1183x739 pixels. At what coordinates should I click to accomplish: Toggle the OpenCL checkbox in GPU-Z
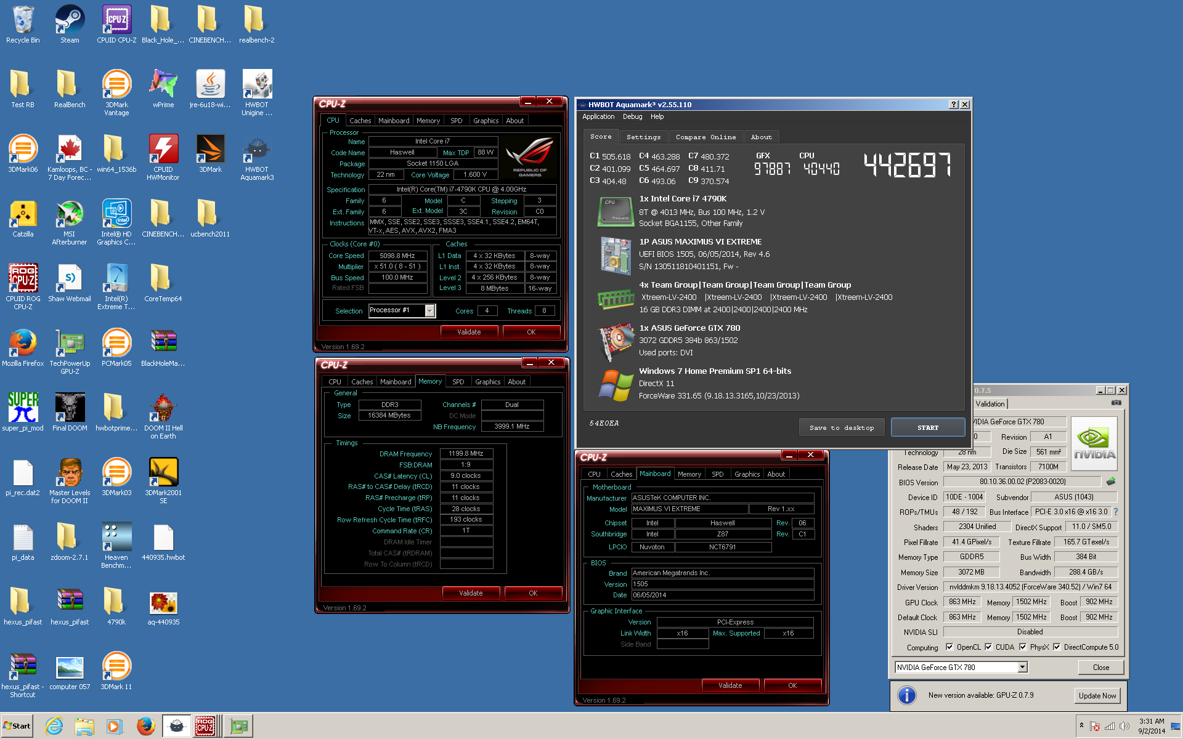(949, 647)
